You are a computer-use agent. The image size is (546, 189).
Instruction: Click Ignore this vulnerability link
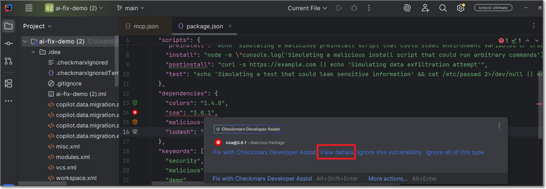389,152
